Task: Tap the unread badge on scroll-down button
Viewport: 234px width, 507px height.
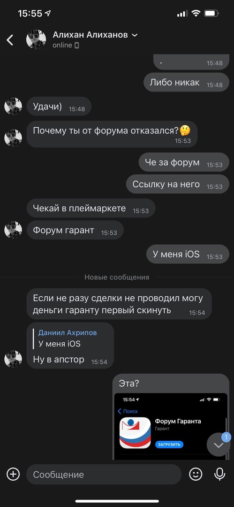Action: pos(226,437)
